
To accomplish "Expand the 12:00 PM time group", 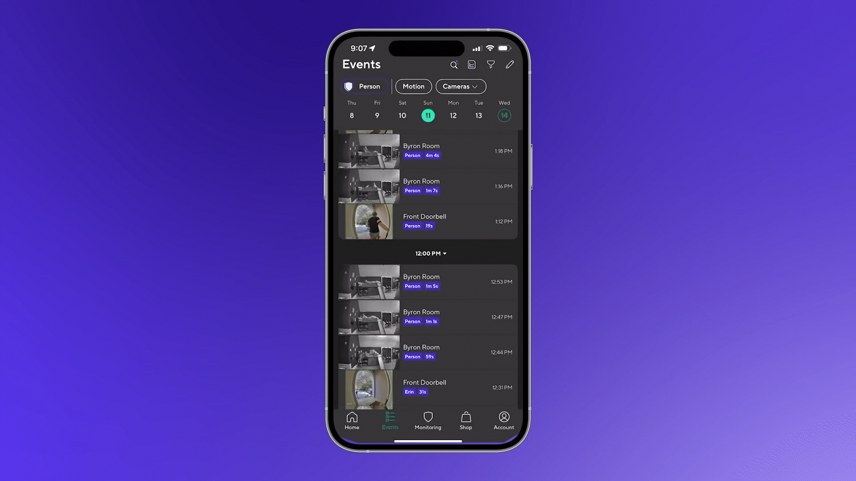I will (x=428, y=253).
